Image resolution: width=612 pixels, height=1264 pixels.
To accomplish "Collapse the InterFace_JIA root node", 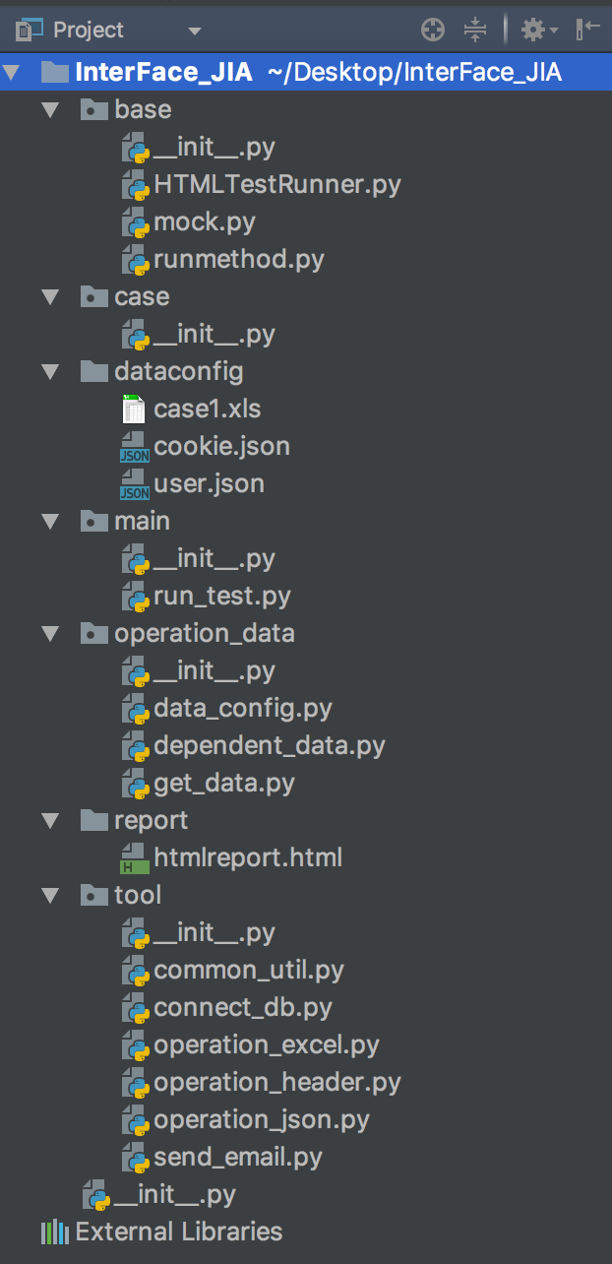I will [12, 72].
